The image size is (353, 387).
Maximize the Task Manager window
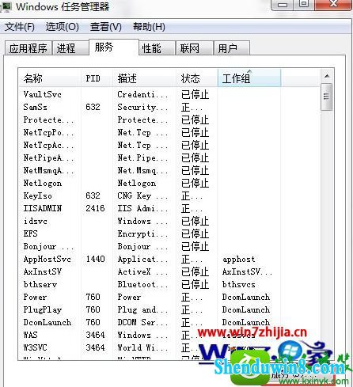coord(304,4)
